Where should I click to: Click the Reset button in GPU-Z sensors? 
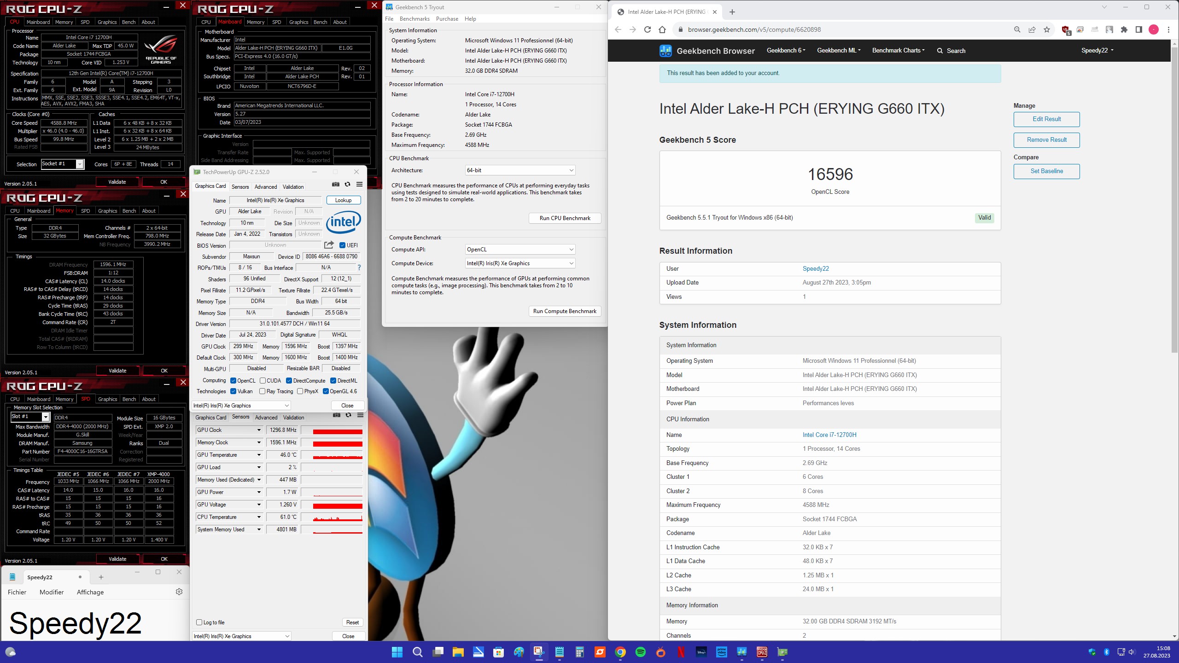352,622
